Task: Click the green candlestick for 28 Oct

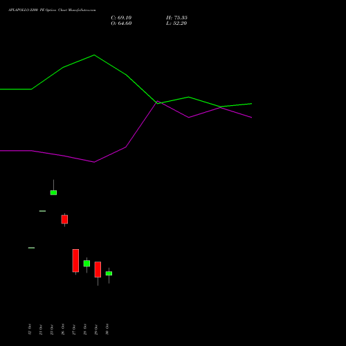Action: [86, 264]
